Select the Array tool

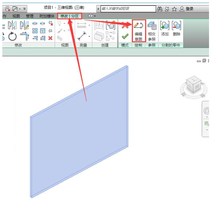tap(35, 31)
